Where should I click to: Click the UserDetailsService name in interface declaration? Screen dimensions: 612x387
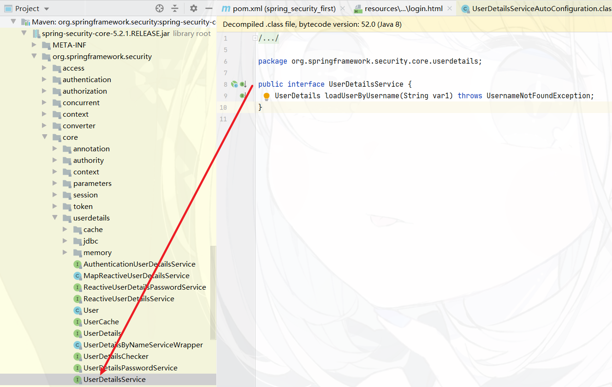[366, 84]
